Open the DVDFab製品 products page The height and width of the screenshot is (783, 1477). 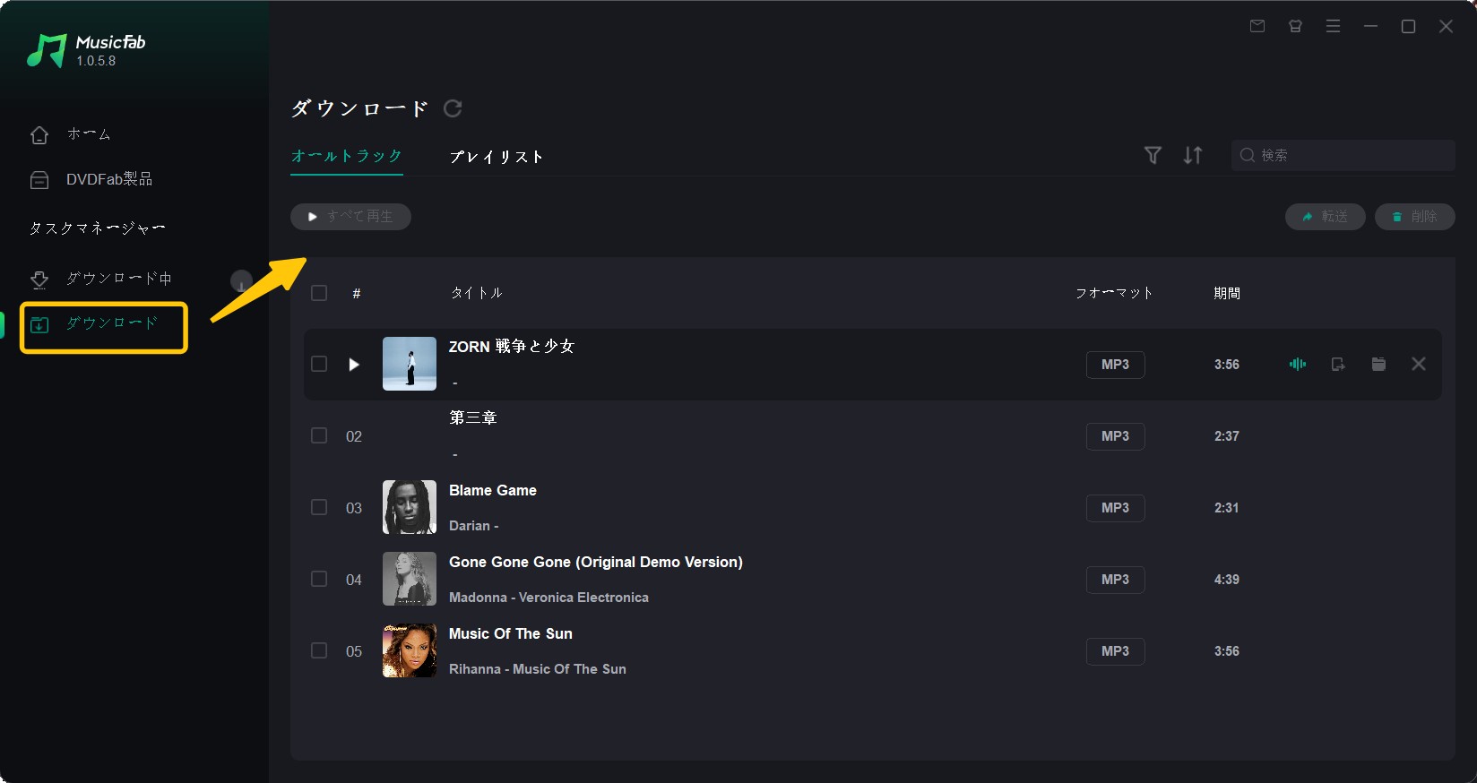click(x=108, y=179)
